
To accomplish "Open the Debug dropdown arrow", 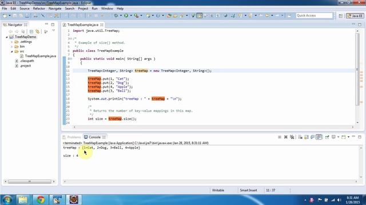I will coord(121,15).
